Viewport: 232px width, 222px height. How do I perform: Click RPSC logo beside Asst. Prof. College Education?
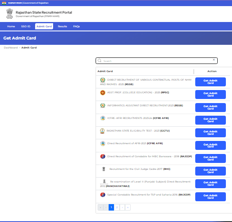point(103,92)
